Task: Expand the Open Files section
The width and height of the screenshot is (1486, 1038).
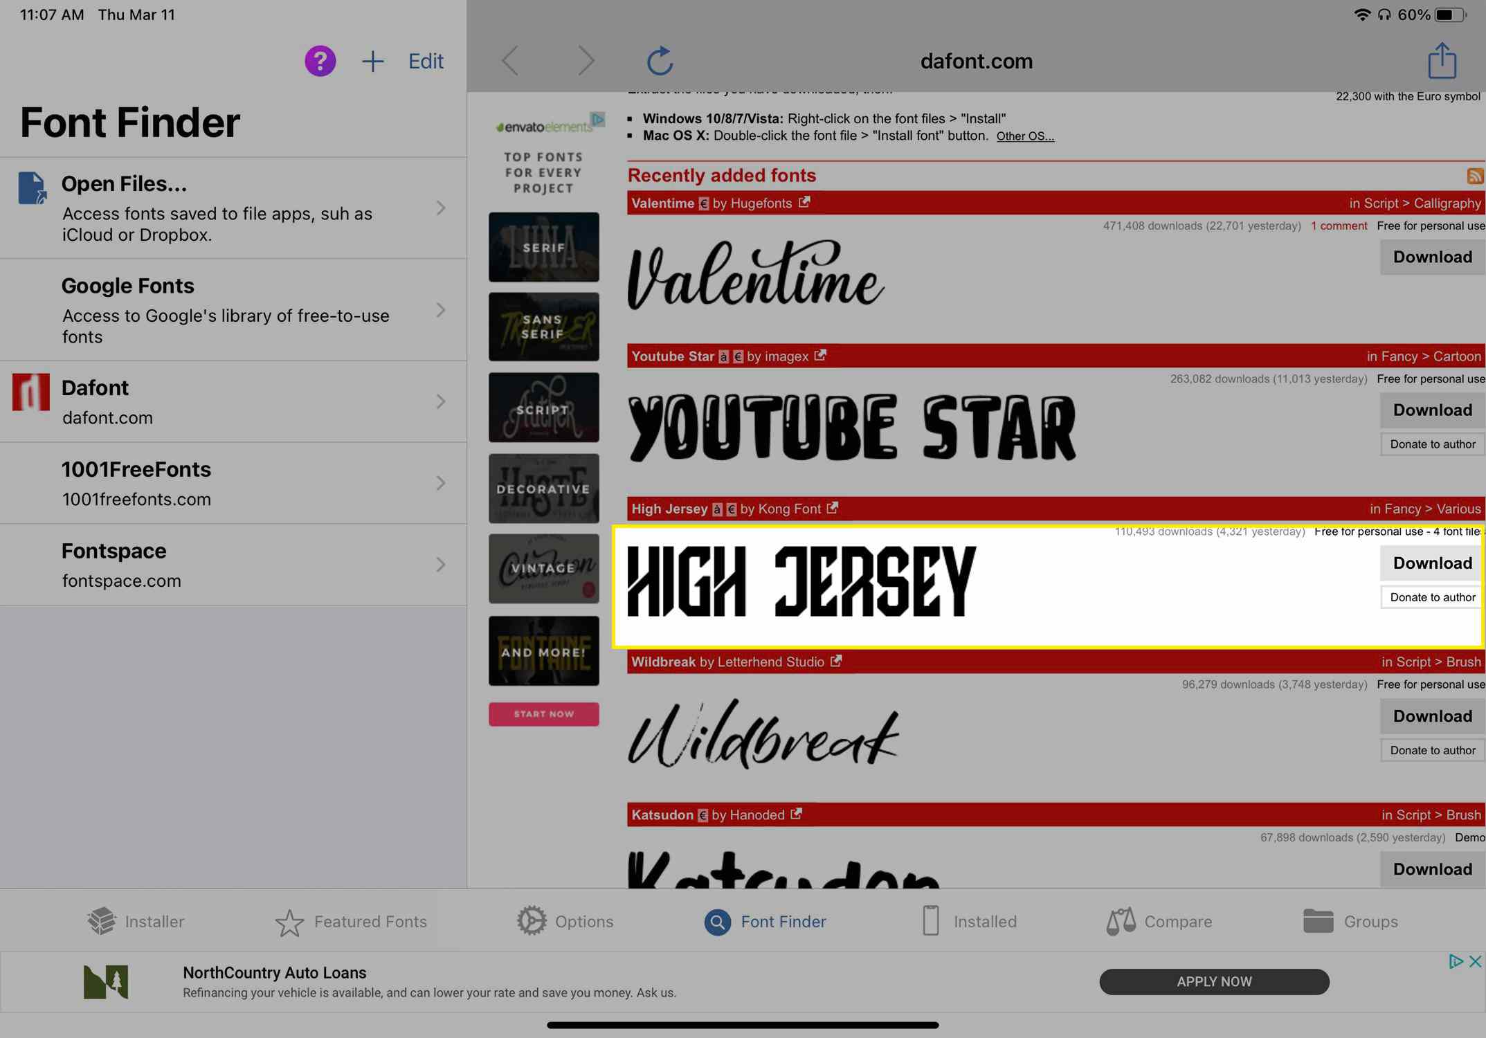Action: coord(440,207)
